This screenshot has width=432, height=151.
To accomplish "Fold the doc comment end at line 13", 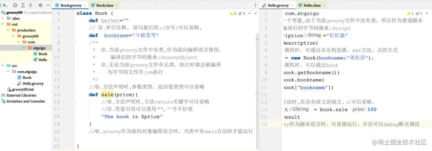I will tap(74, 80).
